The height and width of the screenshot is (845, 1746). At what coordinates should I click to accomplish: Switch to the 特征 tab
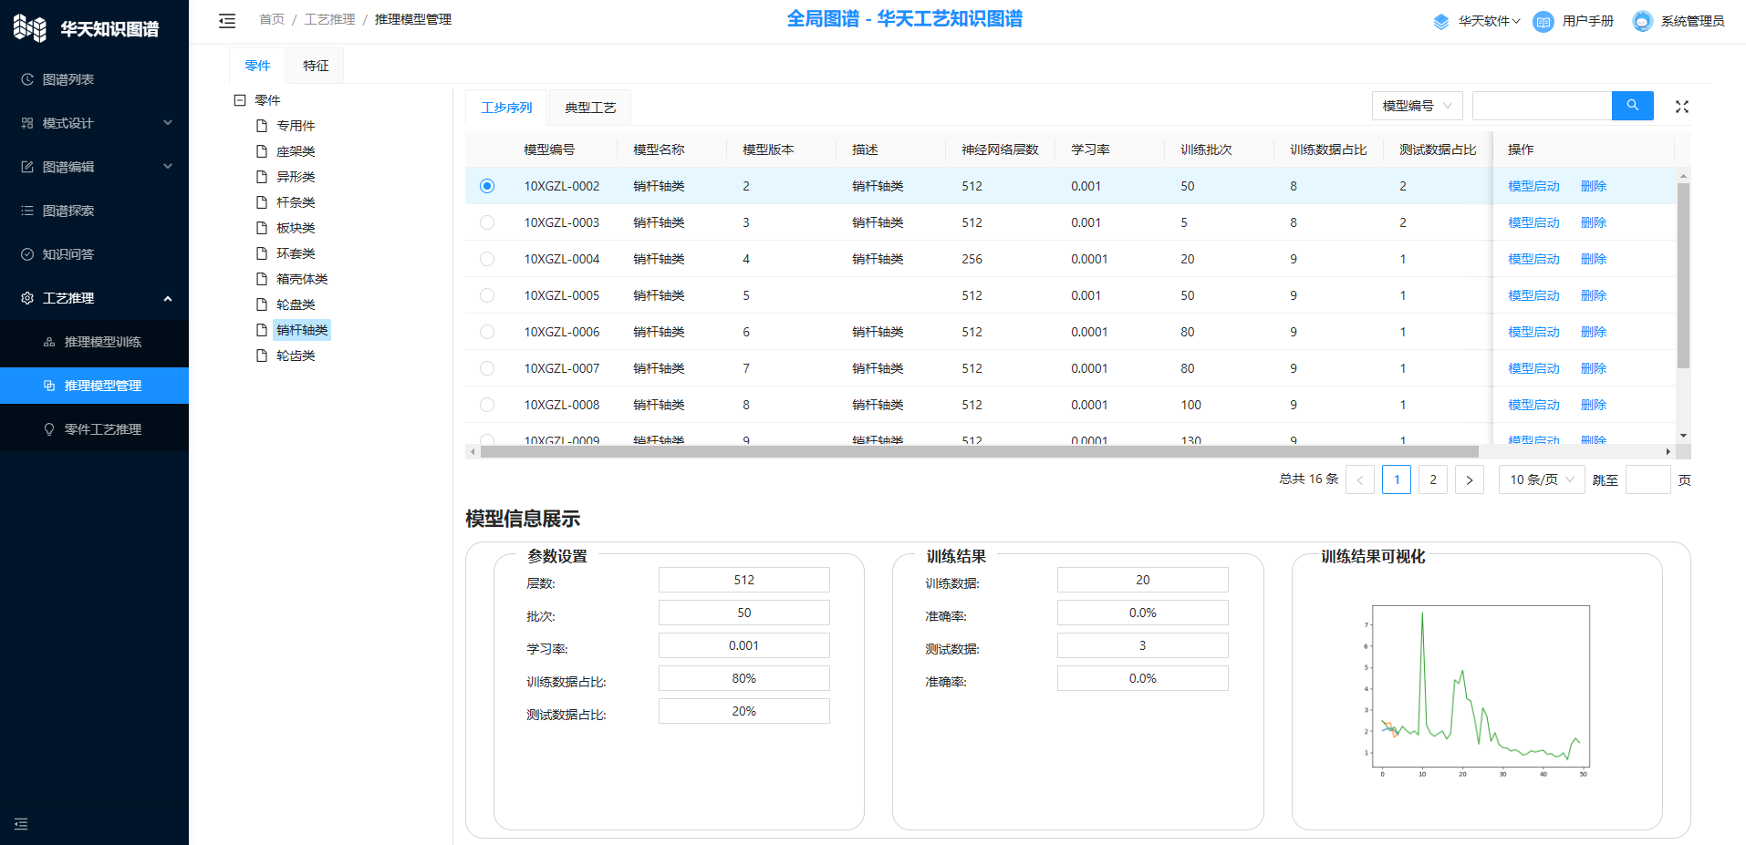316,66
